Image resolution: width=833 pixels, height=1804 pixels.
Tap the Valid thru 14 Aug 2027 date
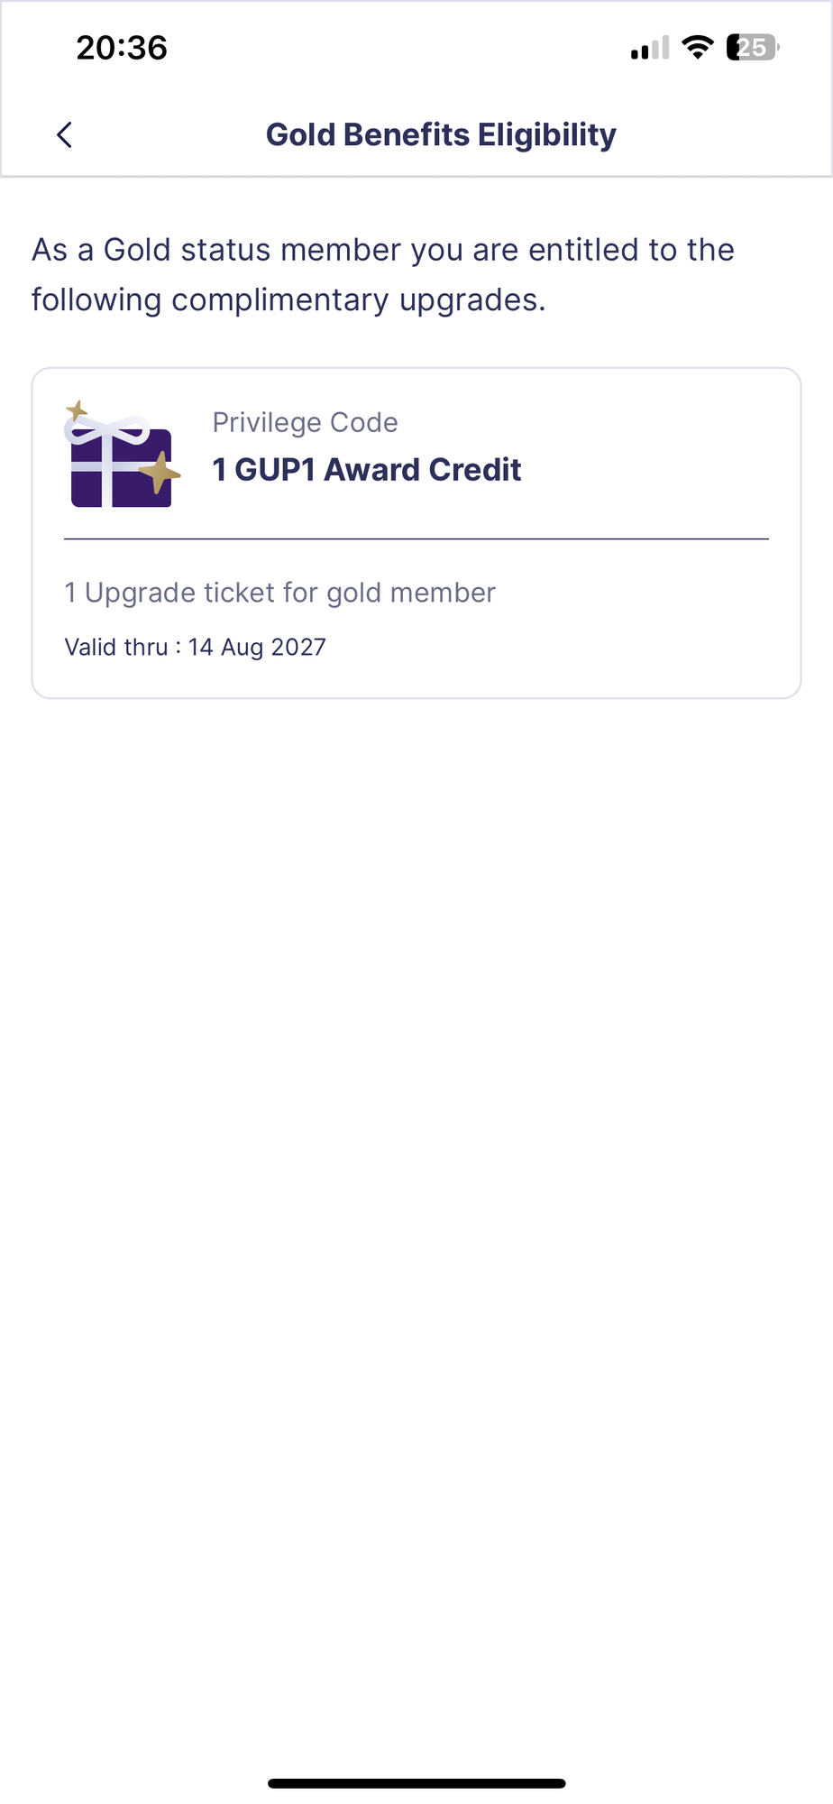[195, 647]
